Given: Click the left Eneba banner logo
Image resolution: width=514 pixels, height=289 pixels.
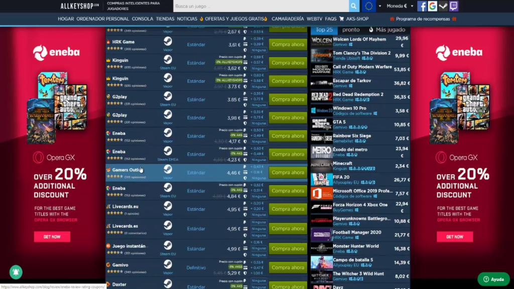Looking at the screenshot, I should tap(56, 52).
